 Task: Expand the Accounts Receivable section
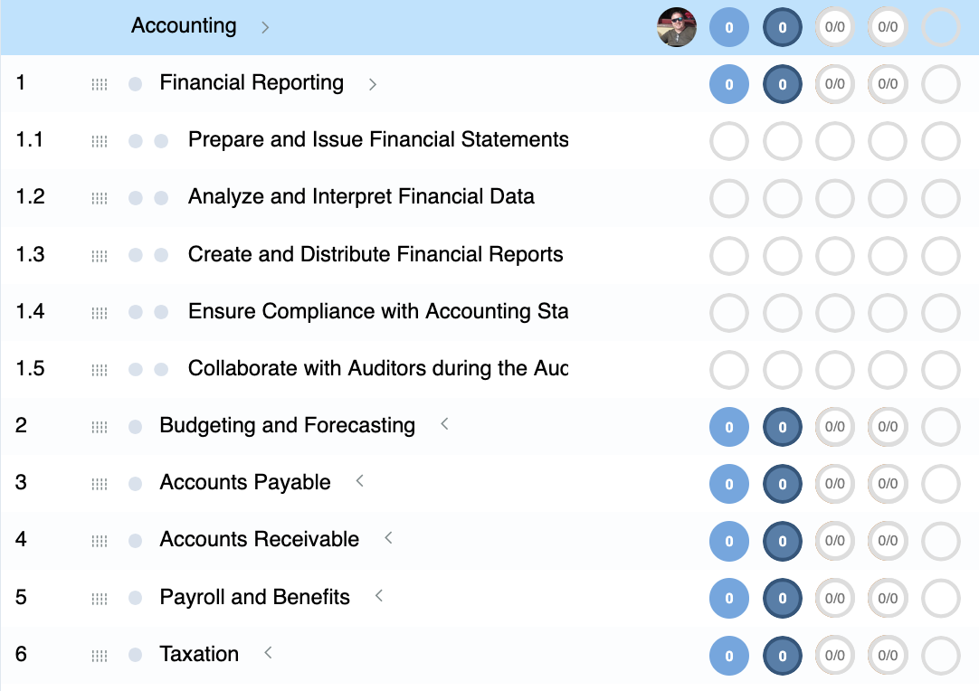[388, 539]
